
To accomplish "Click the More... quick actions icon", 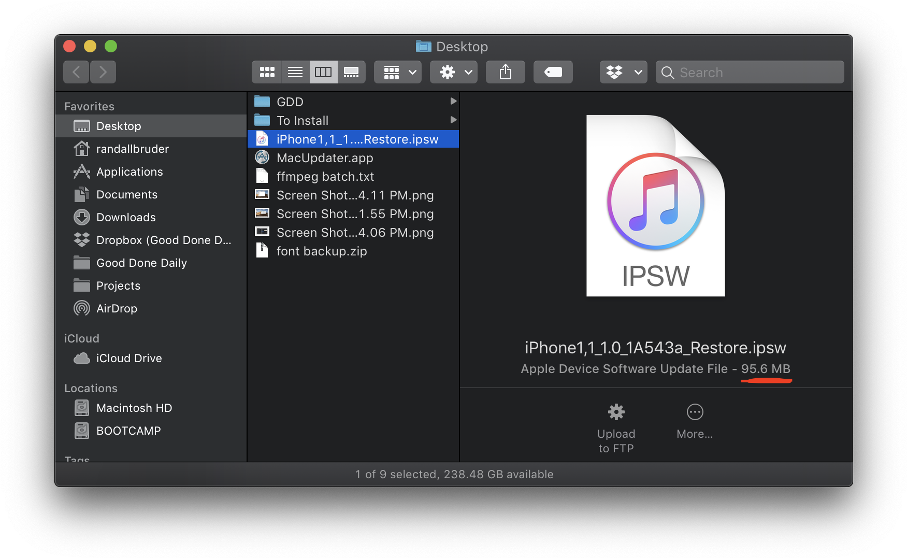I will click(x=695, y=412).
